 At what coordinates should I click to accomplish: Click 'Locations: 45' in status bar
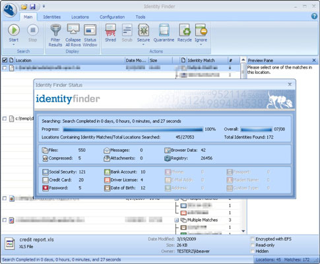(x=269, y=260)
